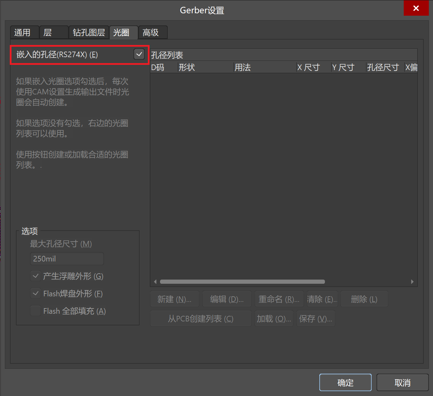The height and width of the screenshot is (396, 433).
Task: Click the horizontal scrollbar thumb of 孔径列表
Action: [242, 282]
